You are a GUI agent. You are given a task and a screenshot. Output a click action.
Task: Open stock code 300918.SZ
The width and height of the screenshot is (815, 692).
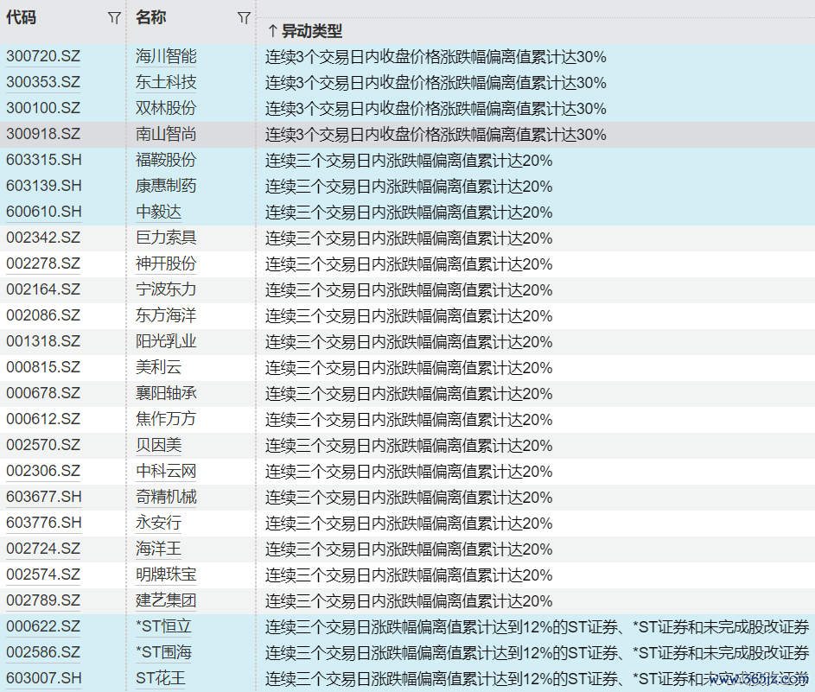(43, 134)
